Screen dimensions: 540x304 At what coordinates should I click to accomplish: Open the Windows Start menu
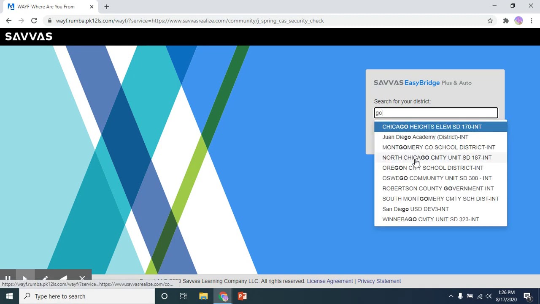tap(9, 296)
